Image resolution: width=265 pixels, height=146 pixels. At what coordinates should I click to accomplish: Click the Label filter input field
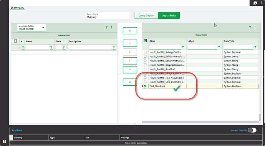(x=202, y=47)
